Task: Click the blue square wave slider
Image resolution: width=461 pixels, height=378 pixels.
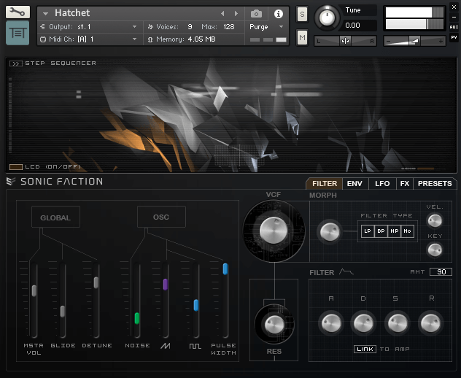Action: click(196, 305)
